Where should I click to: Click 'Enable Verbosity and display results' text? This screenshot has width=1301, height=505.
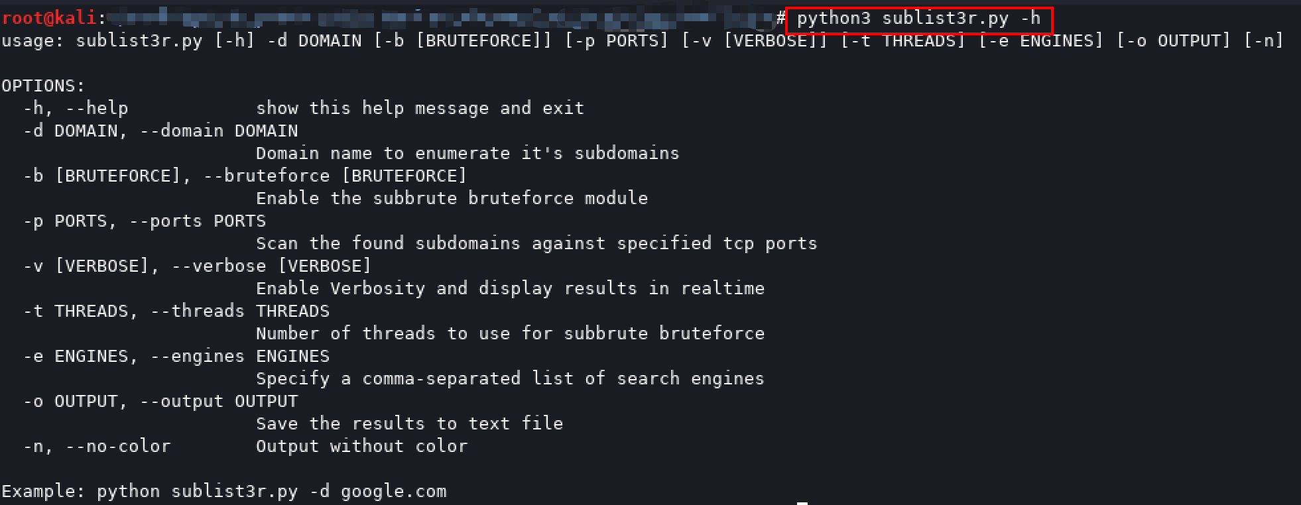pyautogui.click(x=510, y=288)
